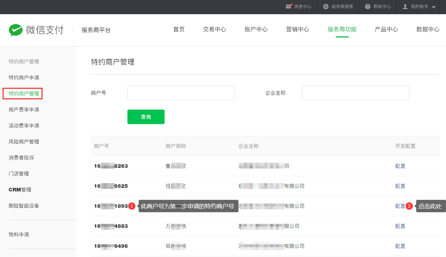This screenshot has width=446, height=257.
Task: Focus the 商户号 input field
Action: click(181, 93)
